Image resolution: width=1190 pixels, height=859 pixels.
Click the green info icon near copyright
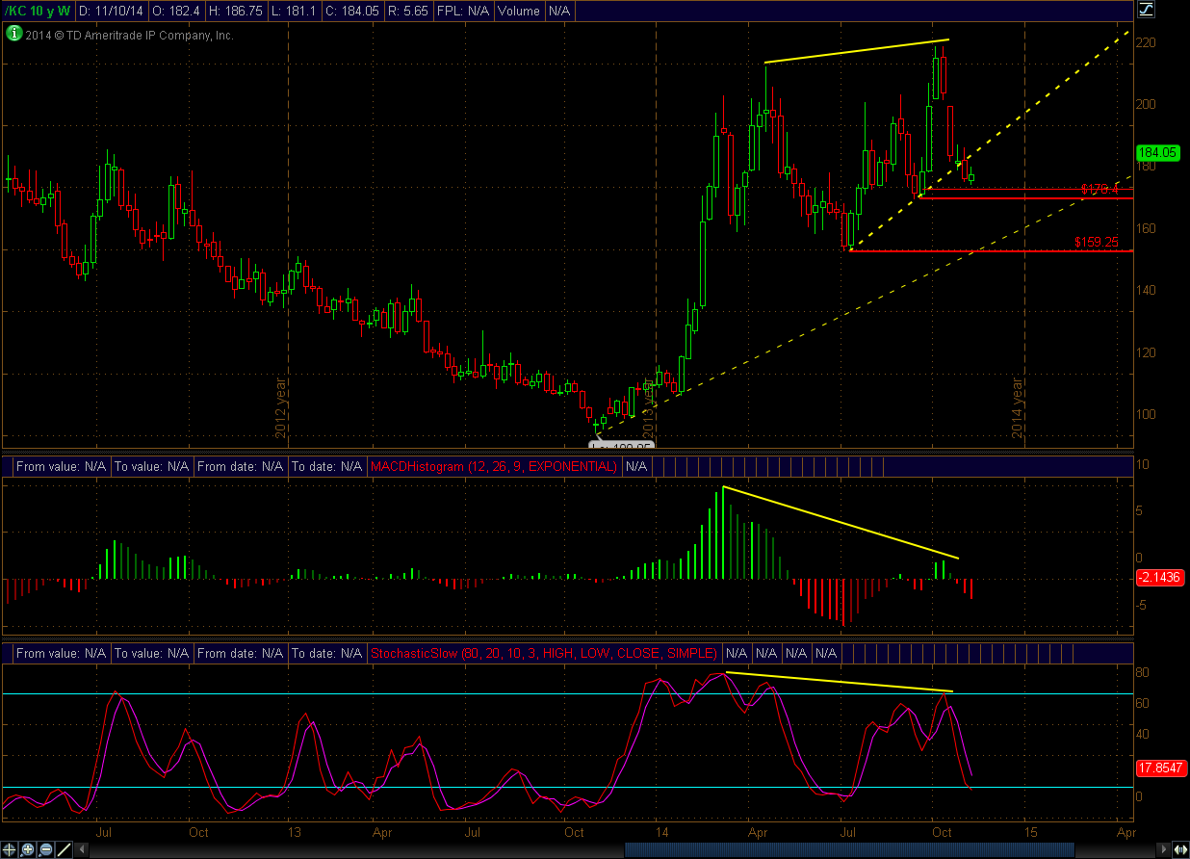pos(13,34)
